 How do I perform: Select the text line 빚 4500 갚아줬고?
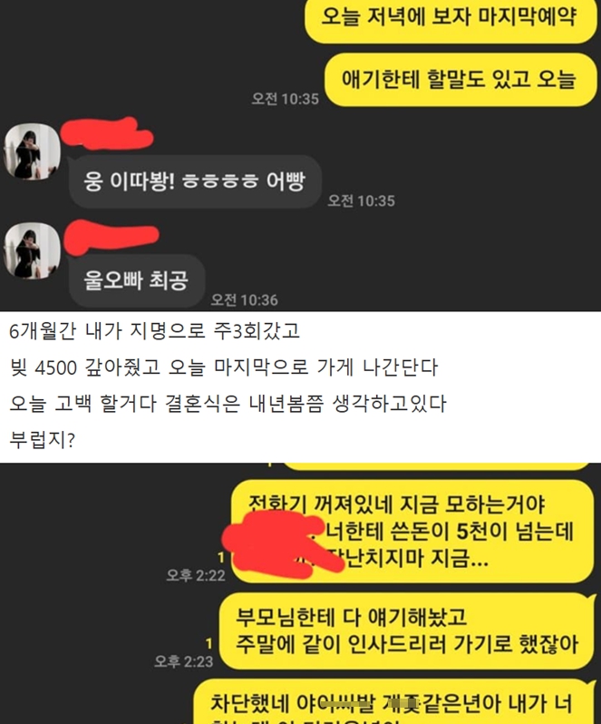(x=84, y=367)
